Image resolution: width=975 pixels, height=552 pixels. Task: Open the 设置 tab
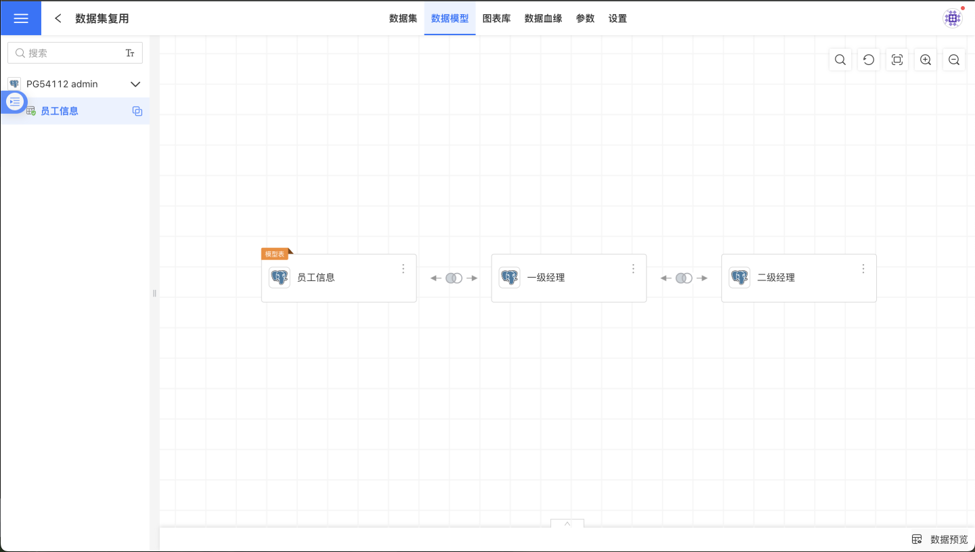(x=617, y=18)
